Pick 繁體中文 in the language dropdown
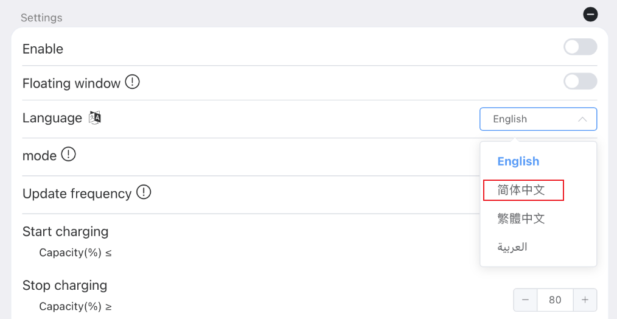The height and width of the screenshot is (319, 617). [521, 219]
